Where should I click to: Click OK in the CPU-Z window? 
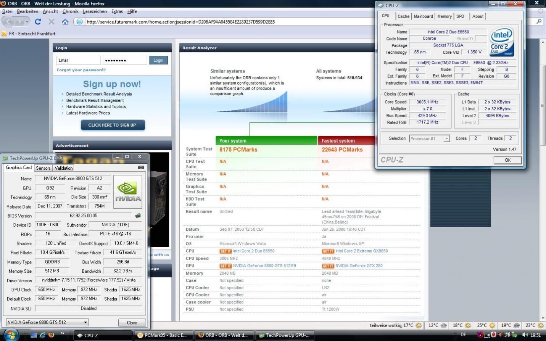[507, 160]
